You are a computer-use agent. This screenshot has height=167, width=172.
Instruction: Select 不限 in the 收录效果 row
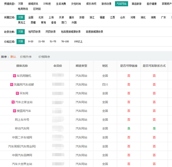[21, 32]
